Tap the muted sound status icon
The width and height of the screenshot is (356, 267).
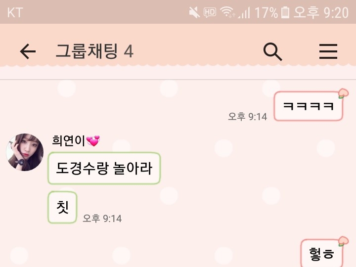(194, 12)
